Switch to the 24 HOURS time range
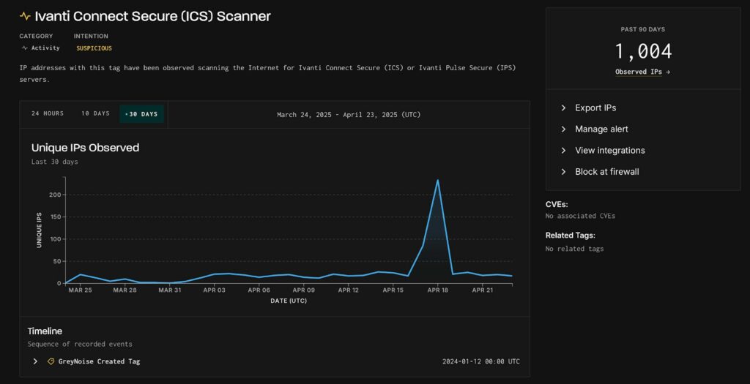The width and height of the screenshot is (750, 384). (x=48, y=114)
